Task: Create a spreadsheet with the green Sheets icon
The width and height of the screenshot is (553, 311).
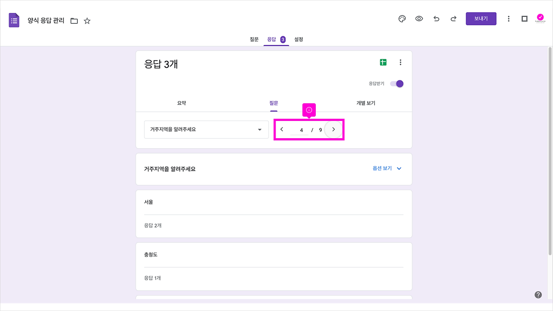Action: click(x=383, y=62)
